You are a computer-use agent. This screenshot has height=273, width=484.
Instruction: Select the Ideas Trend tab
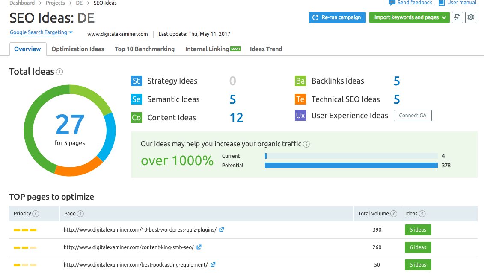[x=266, y=49]
